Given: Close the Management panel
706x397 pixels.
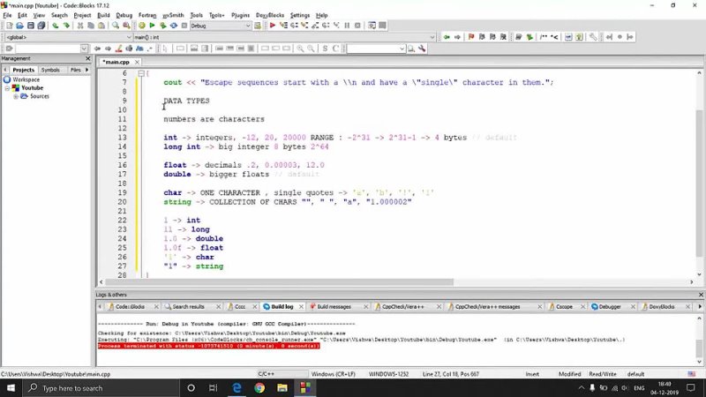Looking at the screenshot, I should click(87, 58).
